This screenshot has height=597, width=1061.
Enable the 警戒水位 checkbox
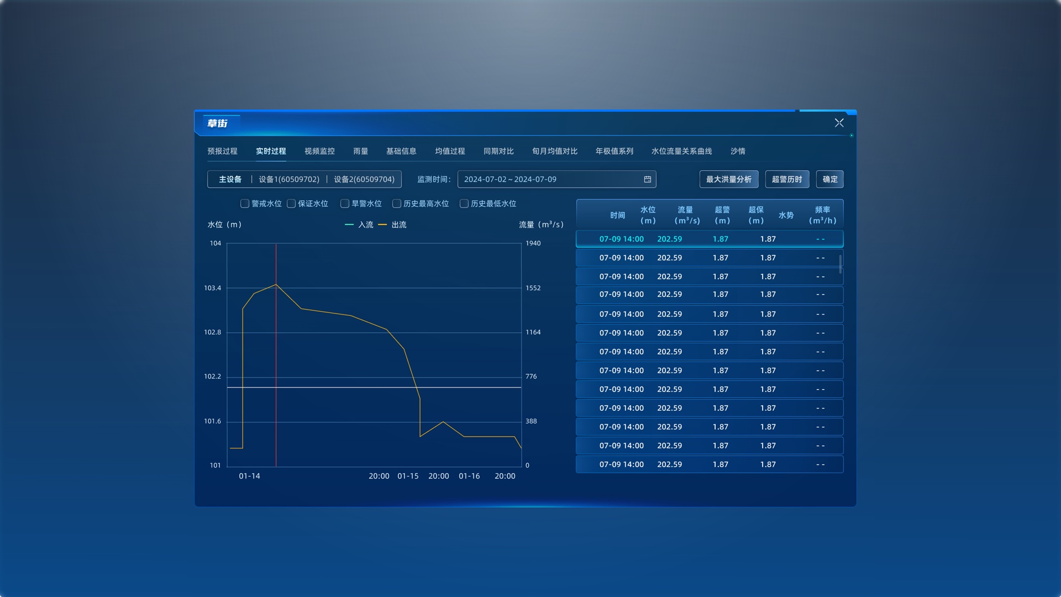(245, 203)
